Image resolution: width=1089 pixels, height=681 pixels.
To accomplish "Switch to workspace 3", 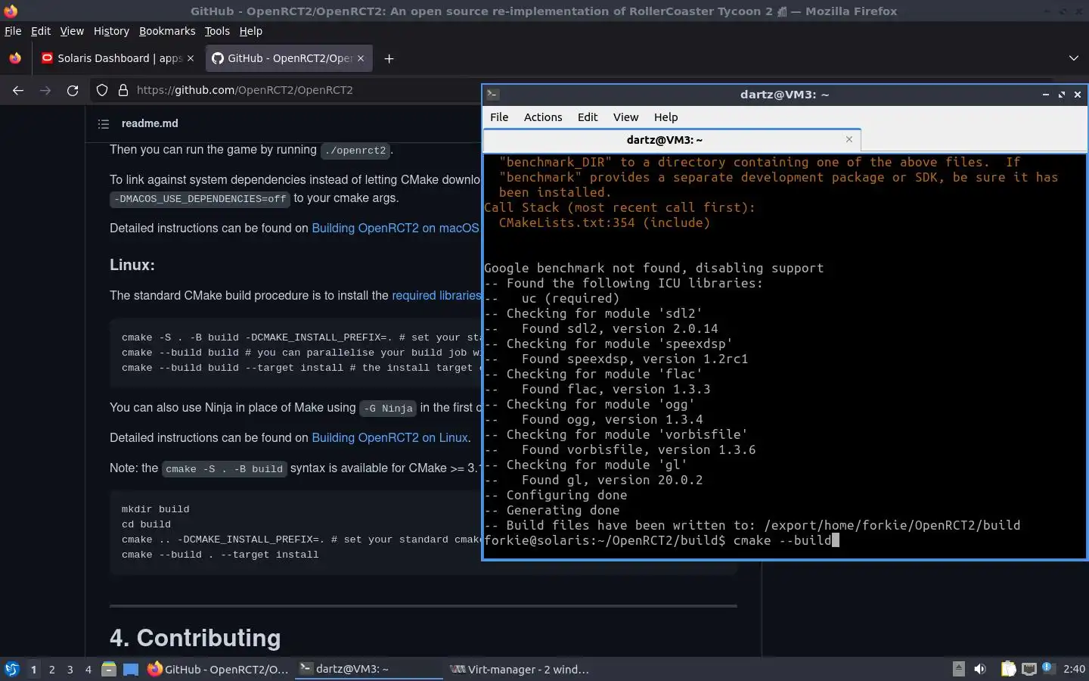I will coord(70,669).
